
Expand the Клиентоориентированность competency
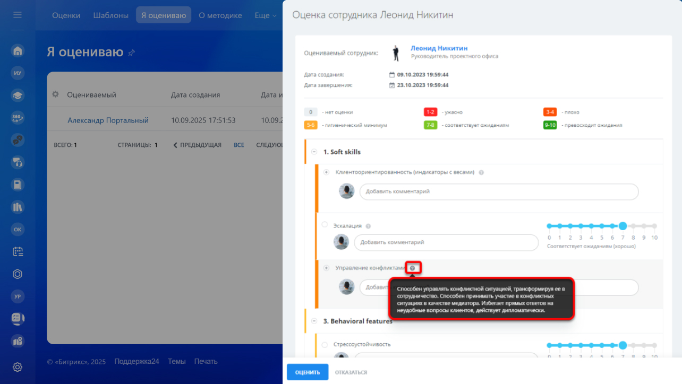[x=327, y=172]
